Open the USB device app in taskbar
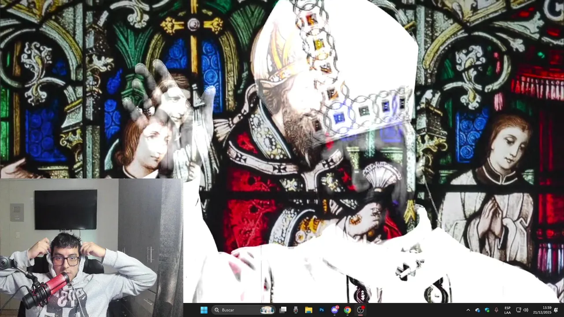 [x=296, y=310]
